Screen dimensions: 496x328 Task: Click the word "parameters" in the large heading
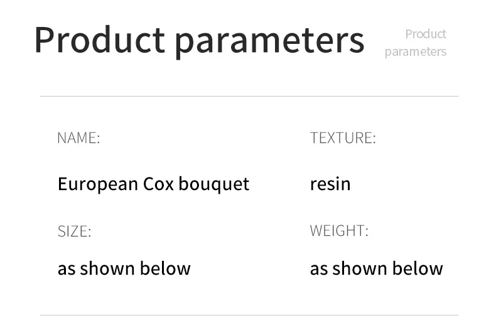coord(269,40)
